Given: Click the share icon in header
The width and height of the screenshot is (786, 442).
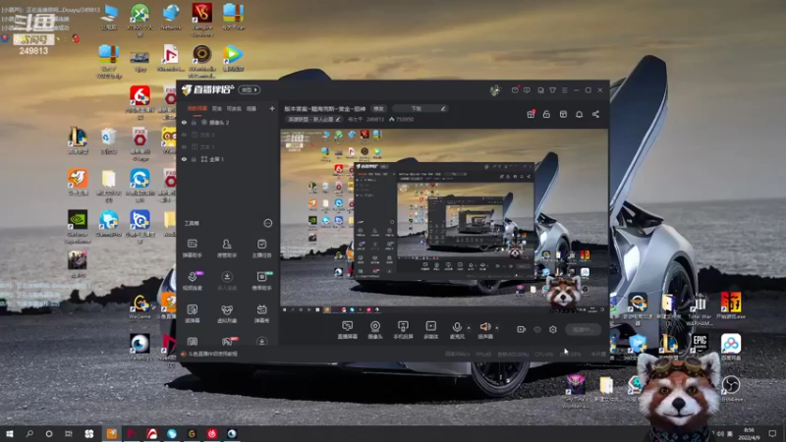Looking at the screenshot, I should coord(595,114).
